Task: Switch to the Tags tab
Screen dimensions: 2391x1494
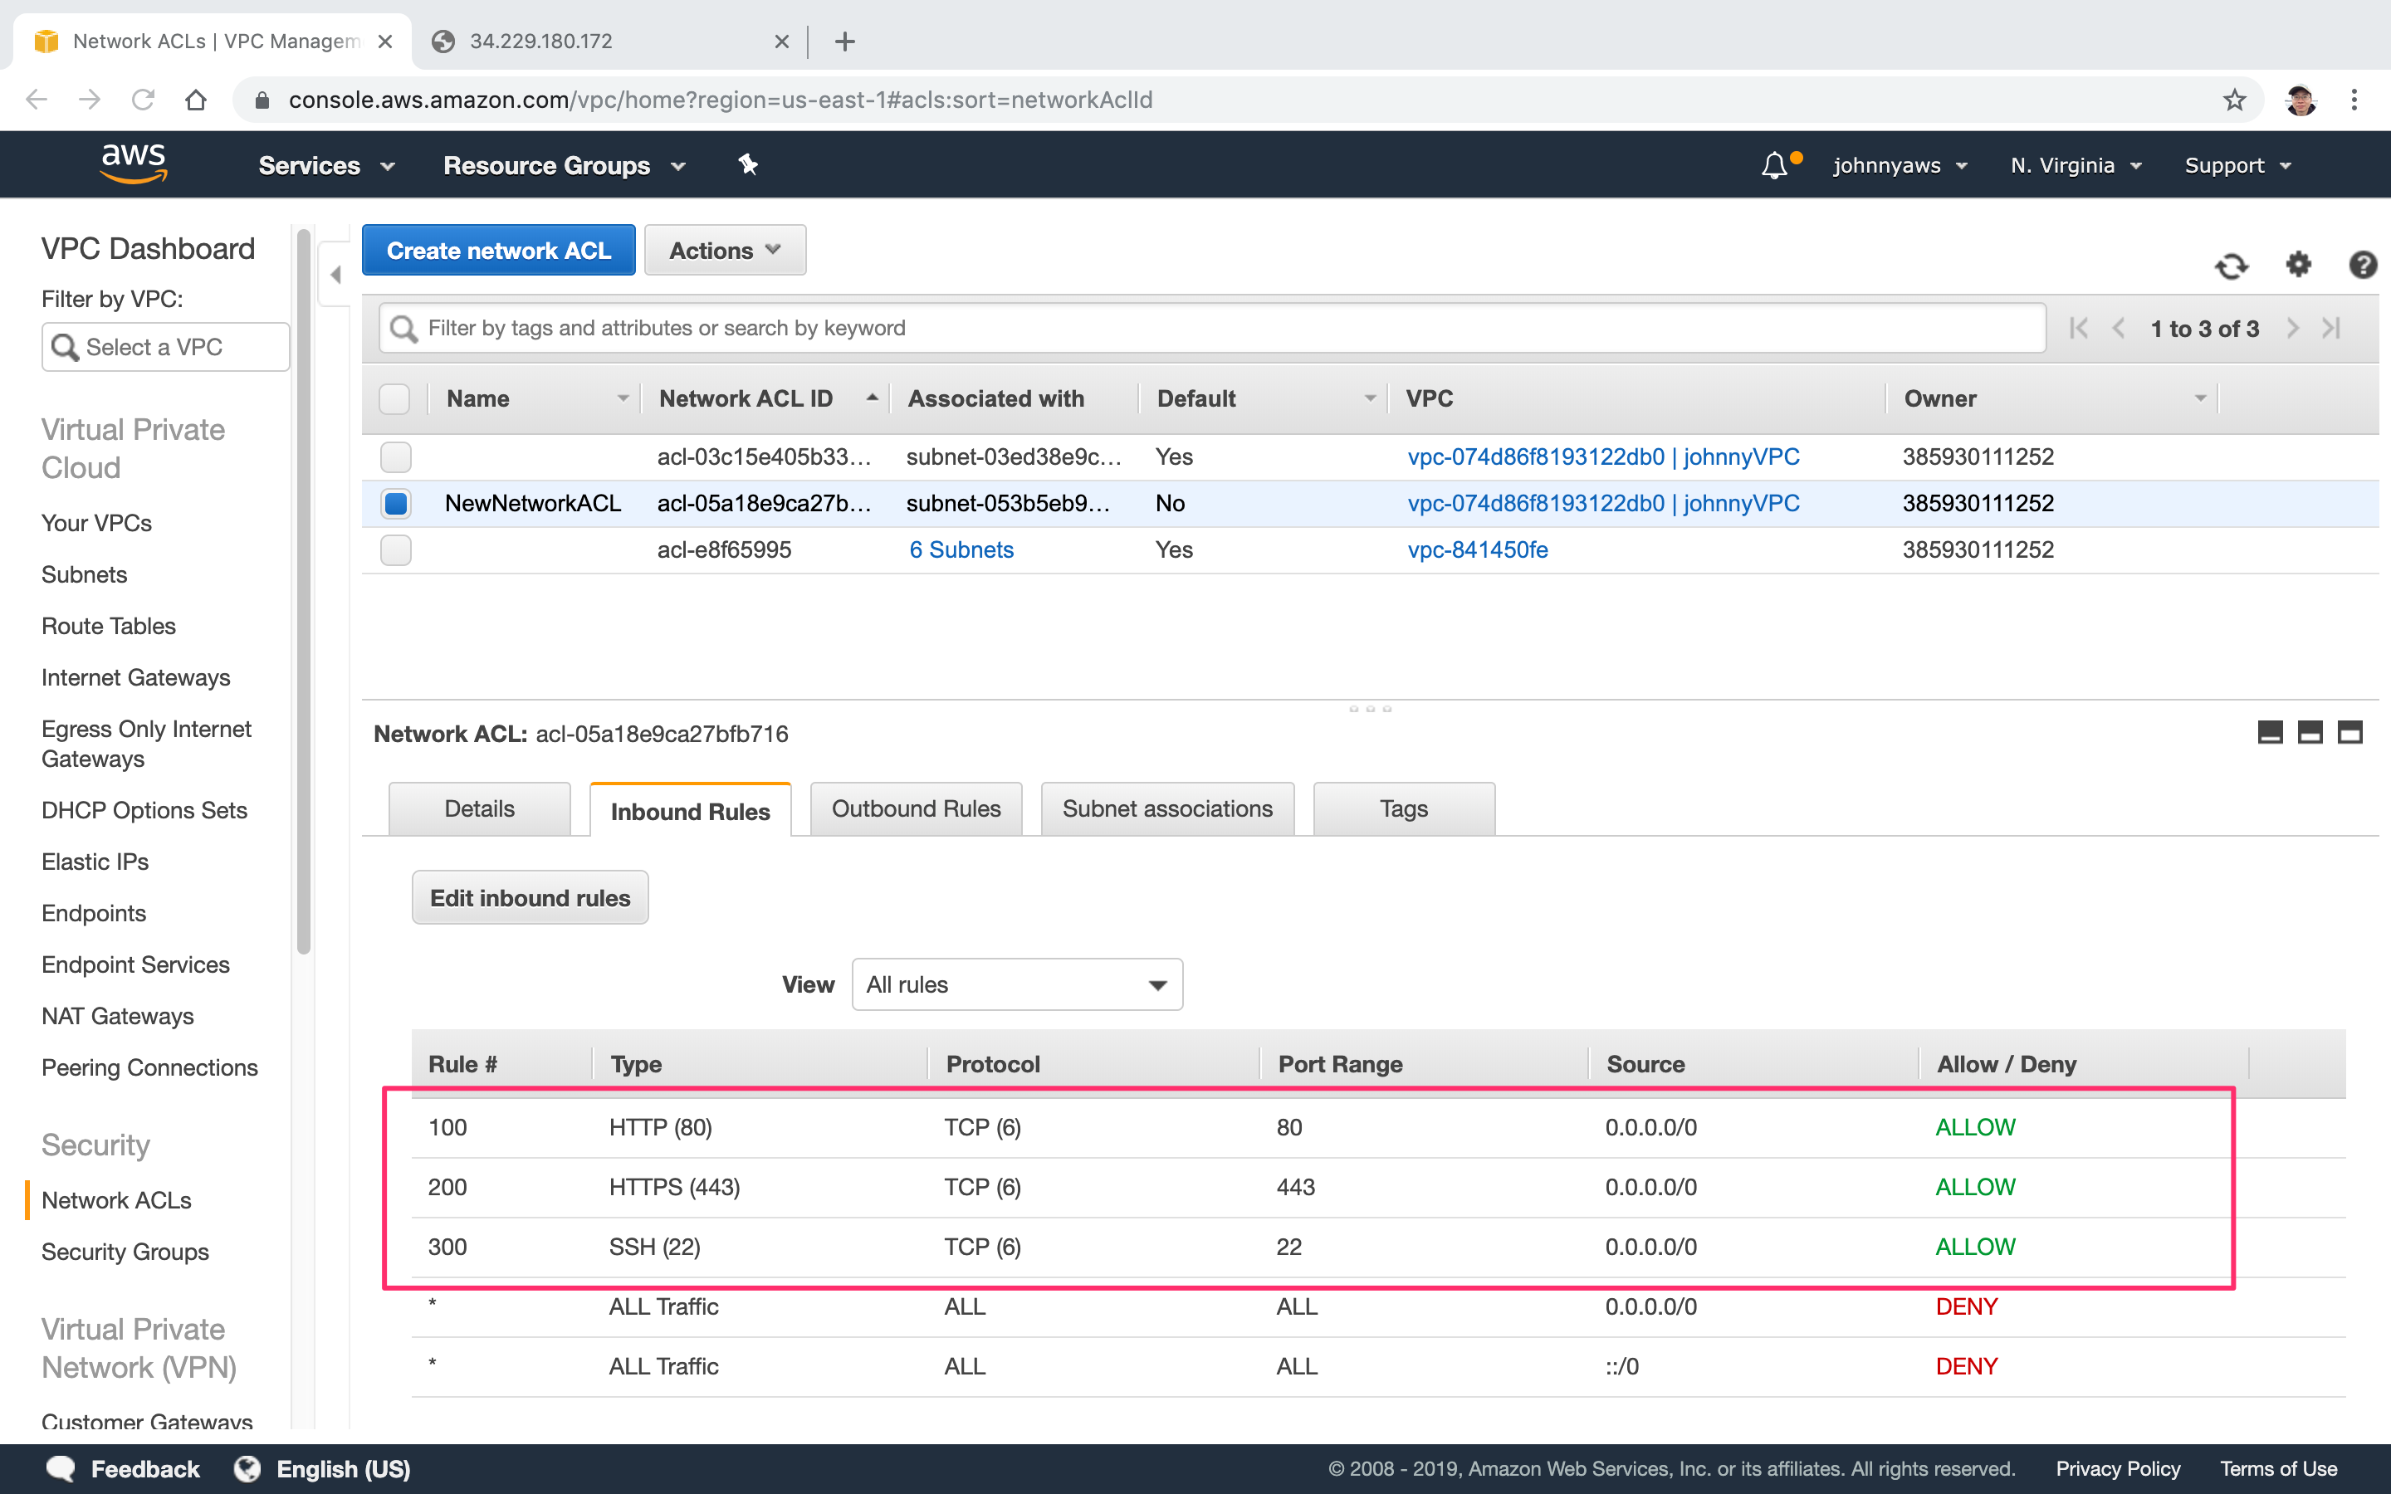Action: coord(1403,808)
